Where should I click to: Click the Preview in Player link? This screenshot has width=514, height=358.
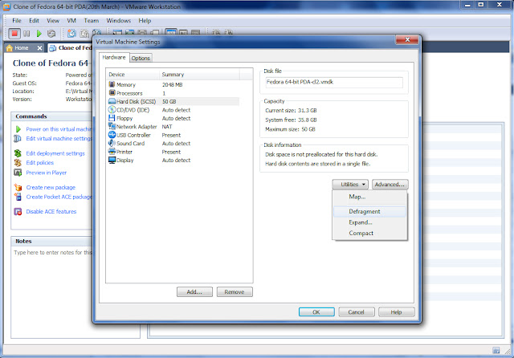tap(47, 173)
